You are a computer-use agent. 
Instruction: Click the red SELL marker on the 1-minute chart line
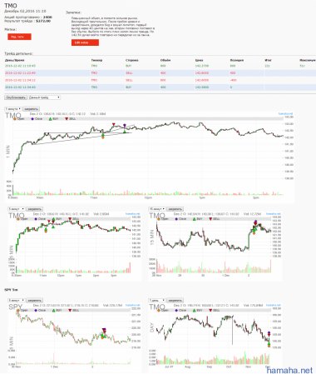point(113,124)
